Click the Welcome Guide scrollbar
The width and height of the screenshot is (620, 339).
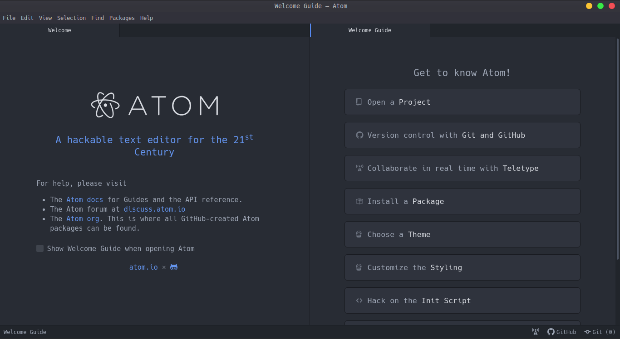pos(618,149)
